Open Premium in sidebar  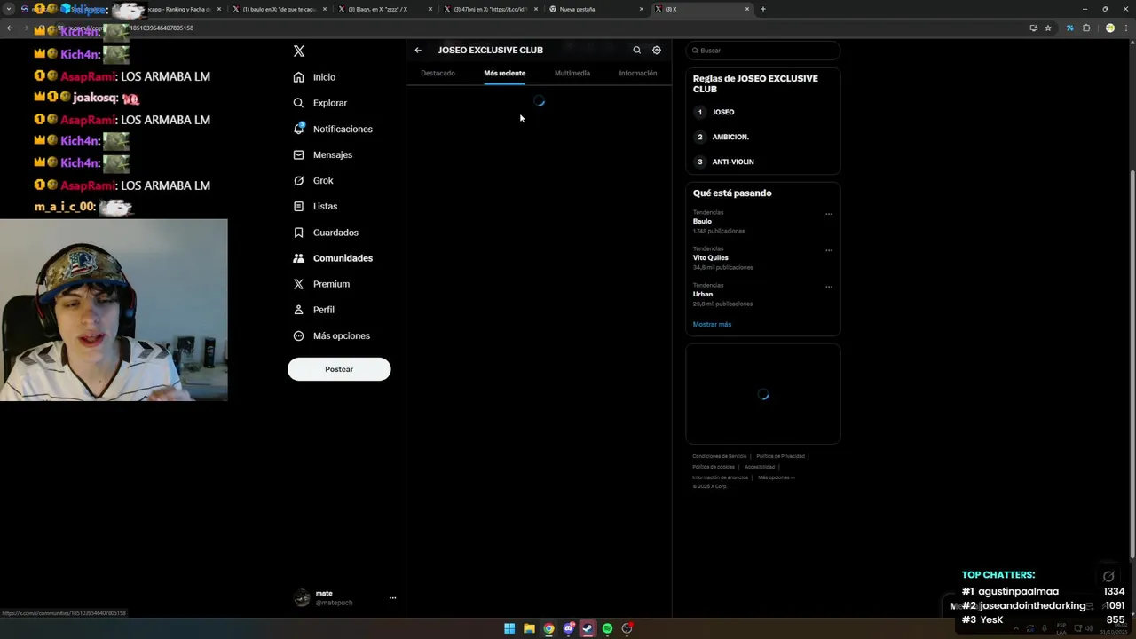pos(321,284)
